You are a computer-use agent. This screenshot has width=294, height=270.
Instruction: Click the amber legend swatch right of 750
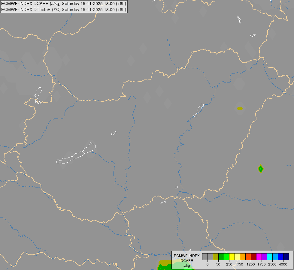(x=243, y=257)
